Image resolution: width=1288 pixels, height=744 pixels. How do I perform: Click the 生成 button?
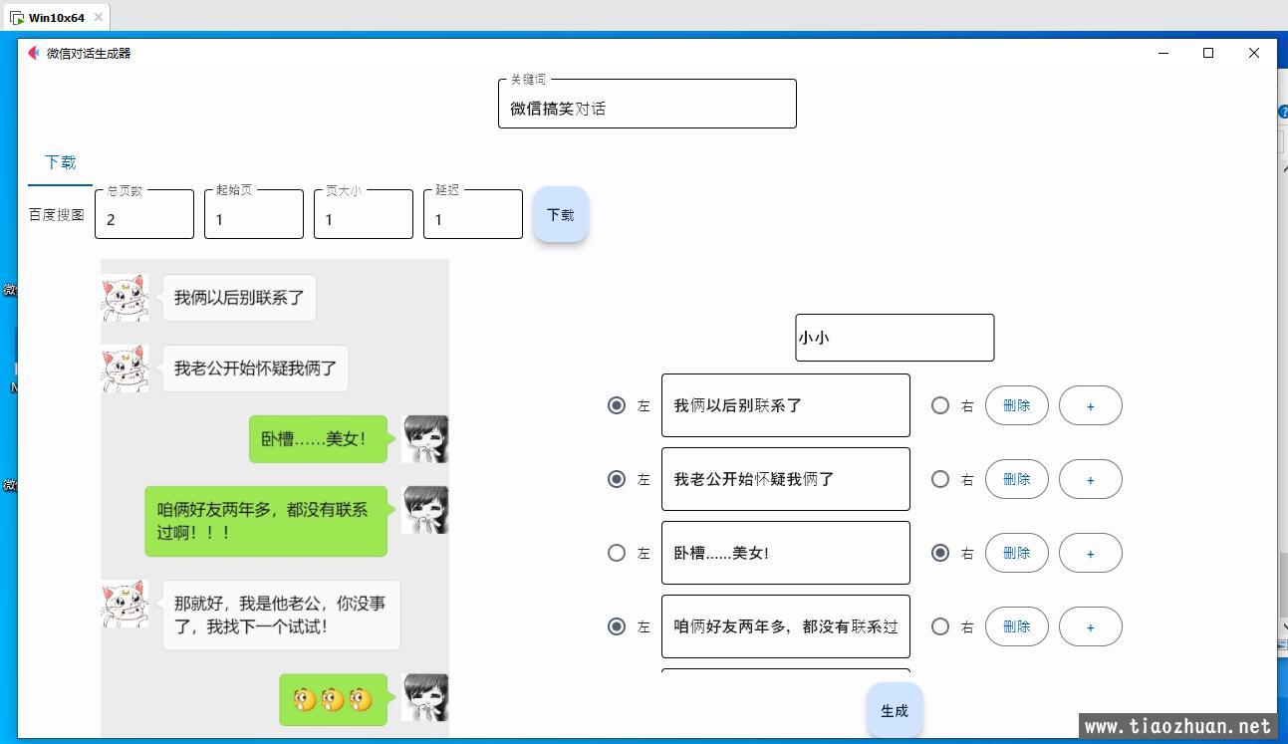(895, 710)
